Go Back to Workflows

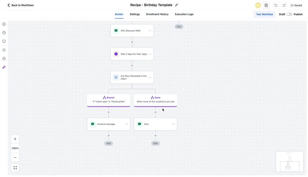[20, 5]
